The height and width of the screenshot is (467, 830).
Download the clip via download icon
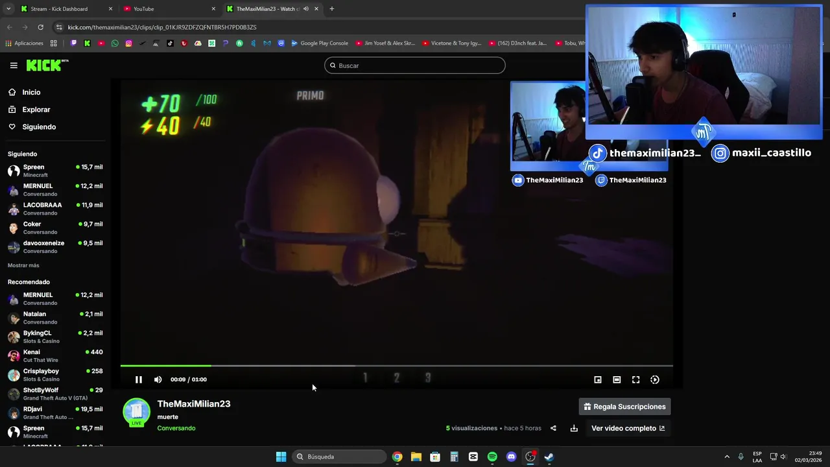[574, 428]
